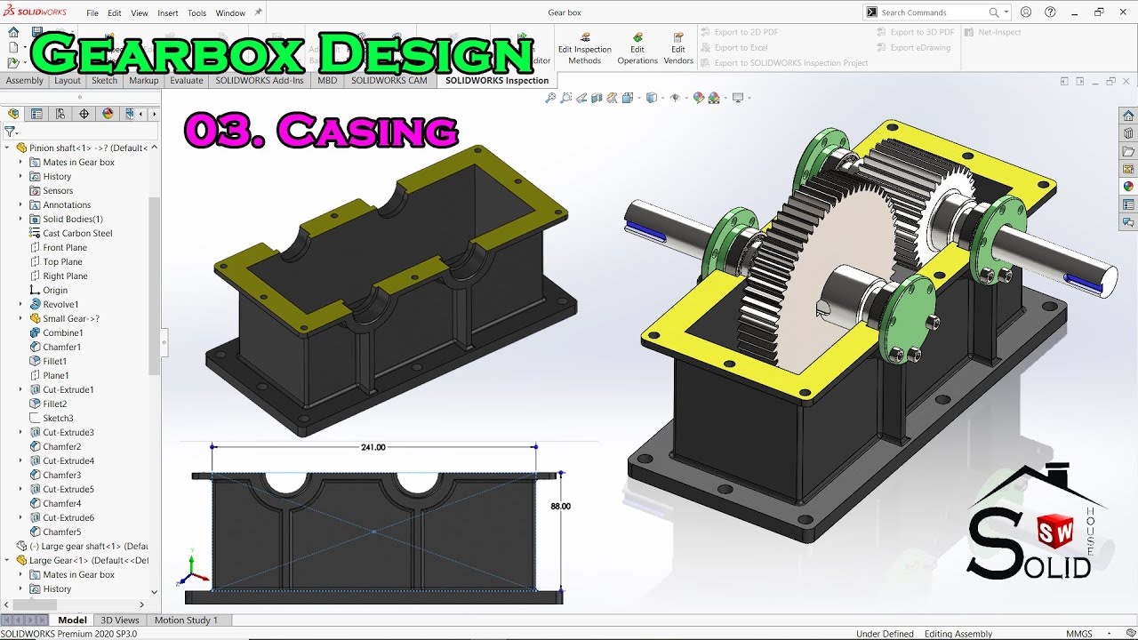Open the ConfigurationManager tab icon
Screen dimensions: 1138x640
[x=60, y=114]
